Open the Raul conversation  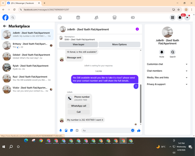[x=27, y=78]
